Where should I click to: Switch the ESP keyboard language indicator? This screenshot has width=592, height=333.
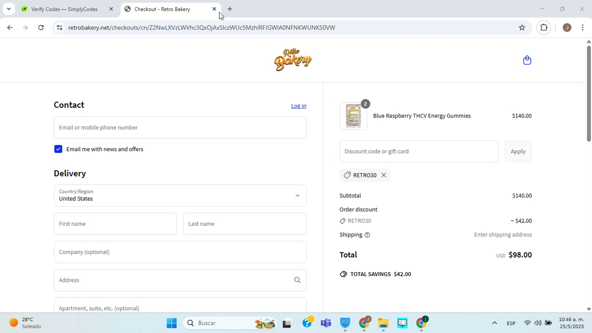pos(511,324)
